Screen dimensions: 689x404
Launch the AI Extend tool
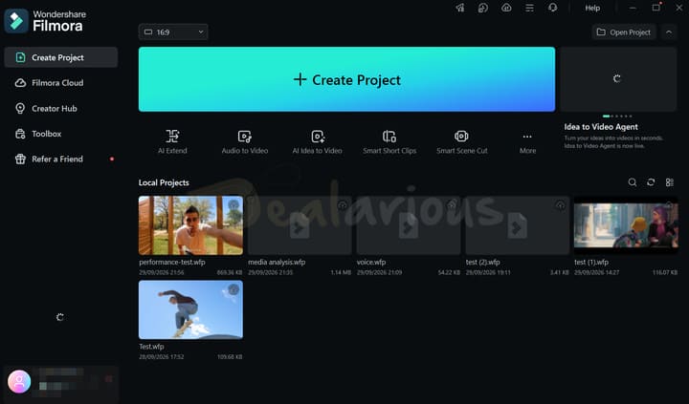(172, 141)
